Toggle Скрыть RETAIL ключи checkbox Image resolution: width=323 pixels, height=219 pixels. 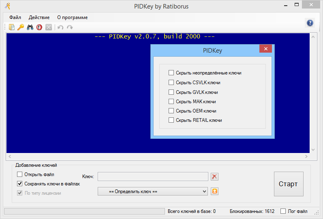click(171, 120)
